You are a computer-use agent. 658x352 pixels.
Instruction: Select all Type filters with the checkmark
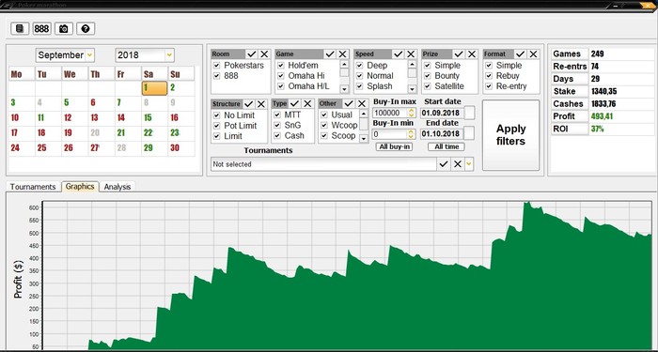point(294,103)
